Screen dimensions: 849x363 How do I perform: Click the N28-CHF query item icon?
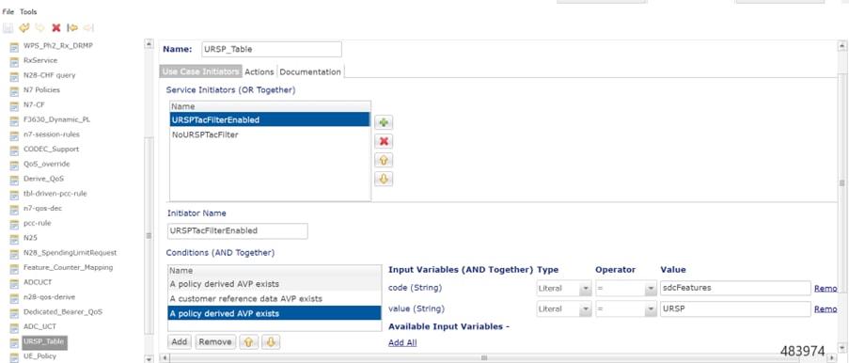click(15, 76)
